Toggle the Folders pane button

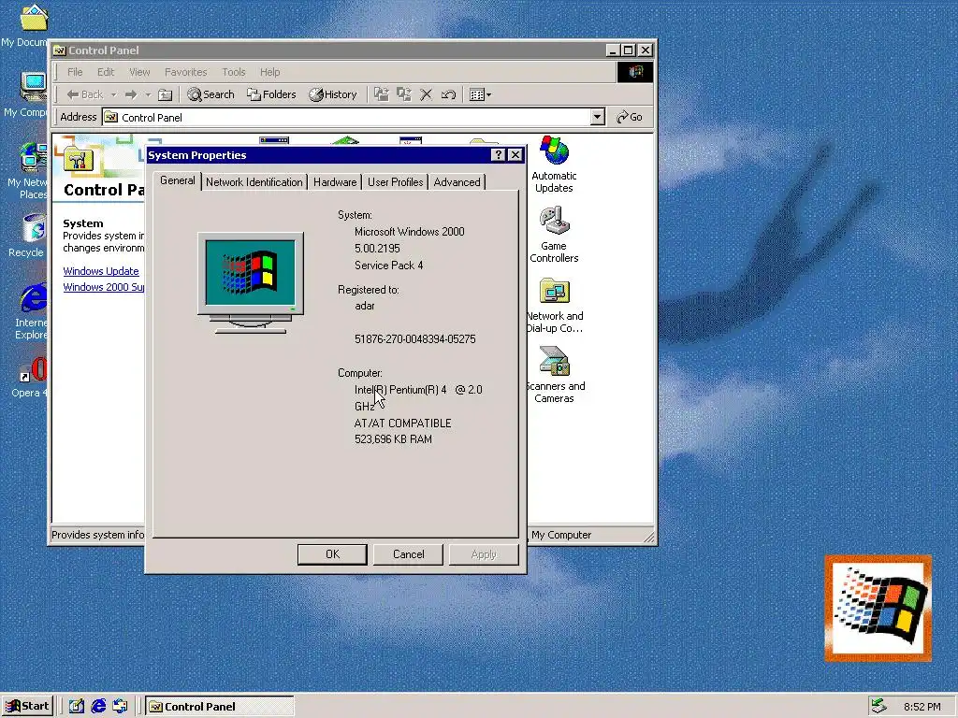[271, 94]
